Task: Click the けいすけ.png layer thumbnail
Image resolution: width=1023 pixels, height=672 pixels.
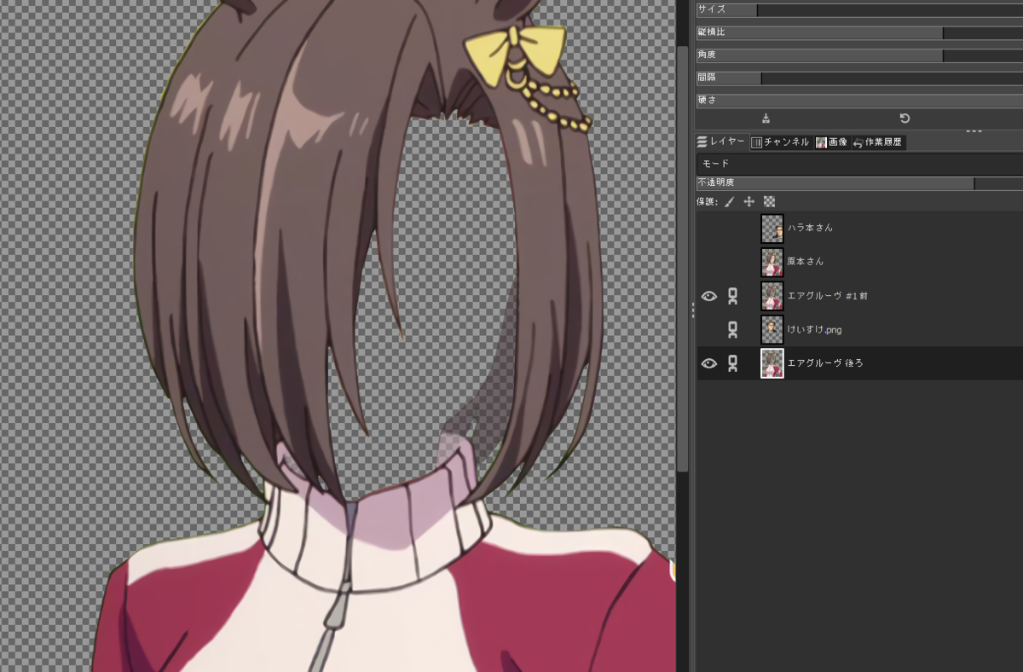Action: [x=772, y=329]
